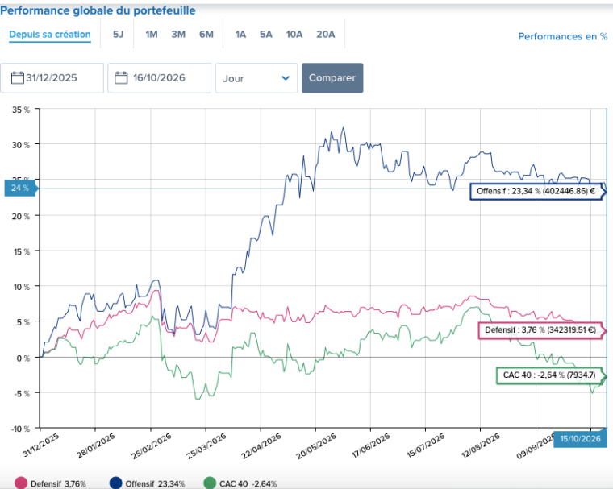The width and height of the screenshot is (613, 489).
Task: Click the 30 % y-axis label
Action: tap(21, 145)
